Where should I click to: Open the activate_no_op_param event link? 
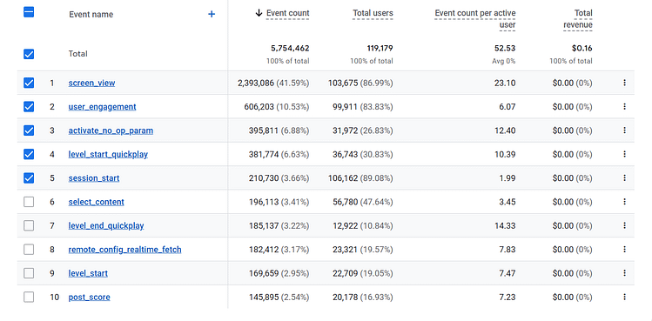tap(111, 130)
